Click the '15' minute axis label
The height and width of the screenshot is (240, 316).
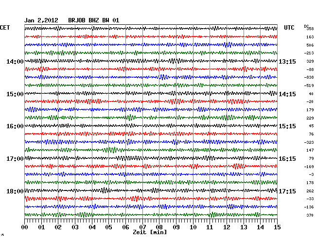(x=277, y=227)
